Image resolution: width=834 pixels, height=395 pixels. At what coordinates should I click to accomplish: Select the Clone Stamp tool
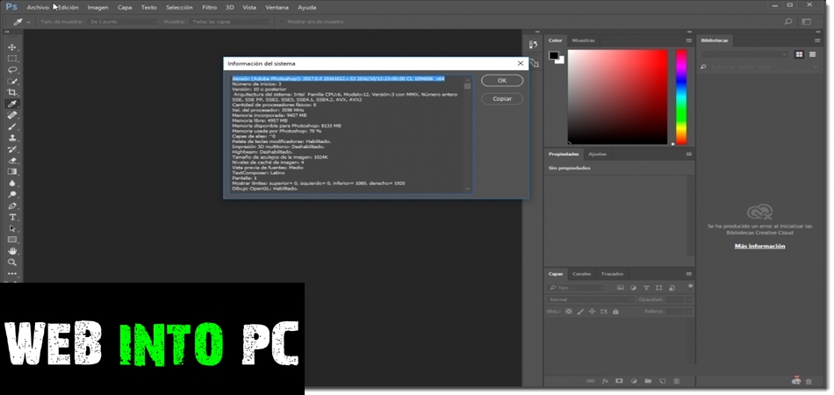click(12, 138)
